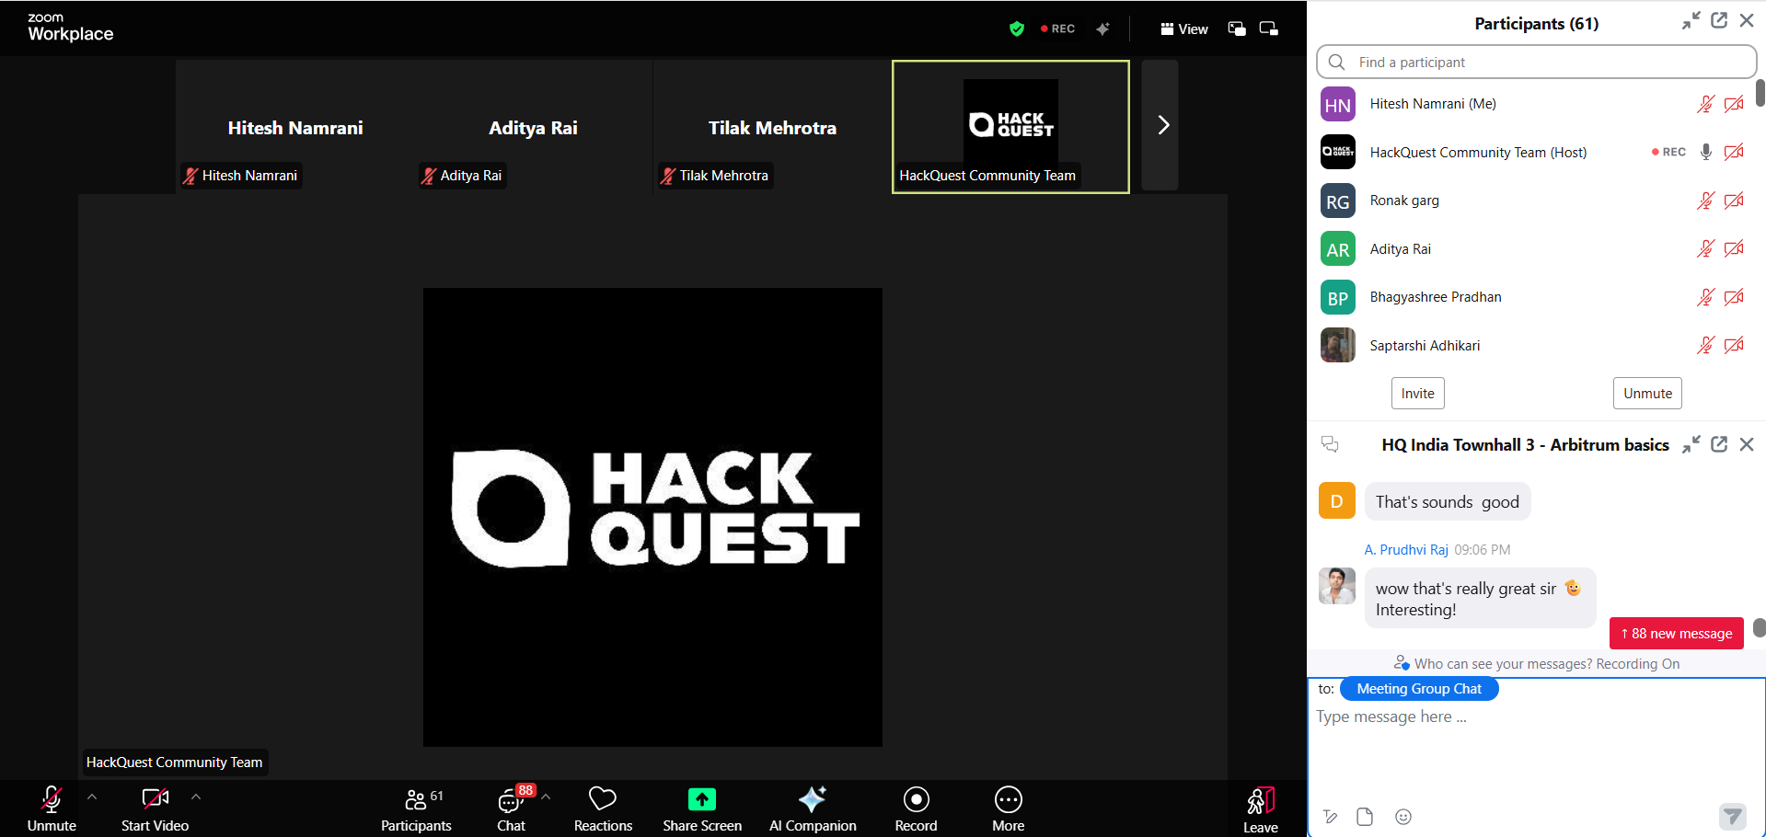The image size is (1766, 837).
Task: Toggle the Participants panel from toolbar
Action: click(416, 809)
